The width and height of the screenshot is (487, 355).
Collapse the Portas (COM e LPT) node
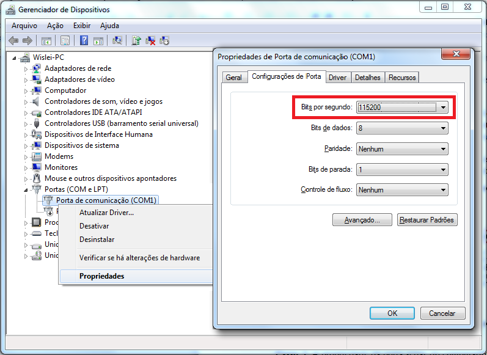click(x=26, y=189)
